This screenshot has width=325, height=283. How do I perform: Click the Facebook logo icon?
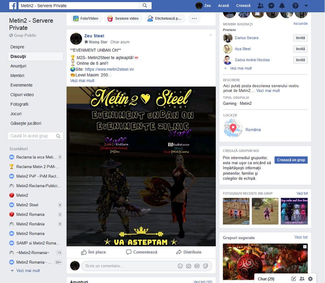[x=13, y=6]
